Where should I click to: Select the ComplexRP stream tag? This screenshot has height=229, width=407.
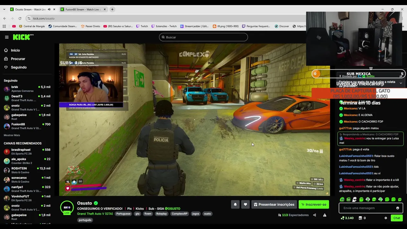coord(180,214)
